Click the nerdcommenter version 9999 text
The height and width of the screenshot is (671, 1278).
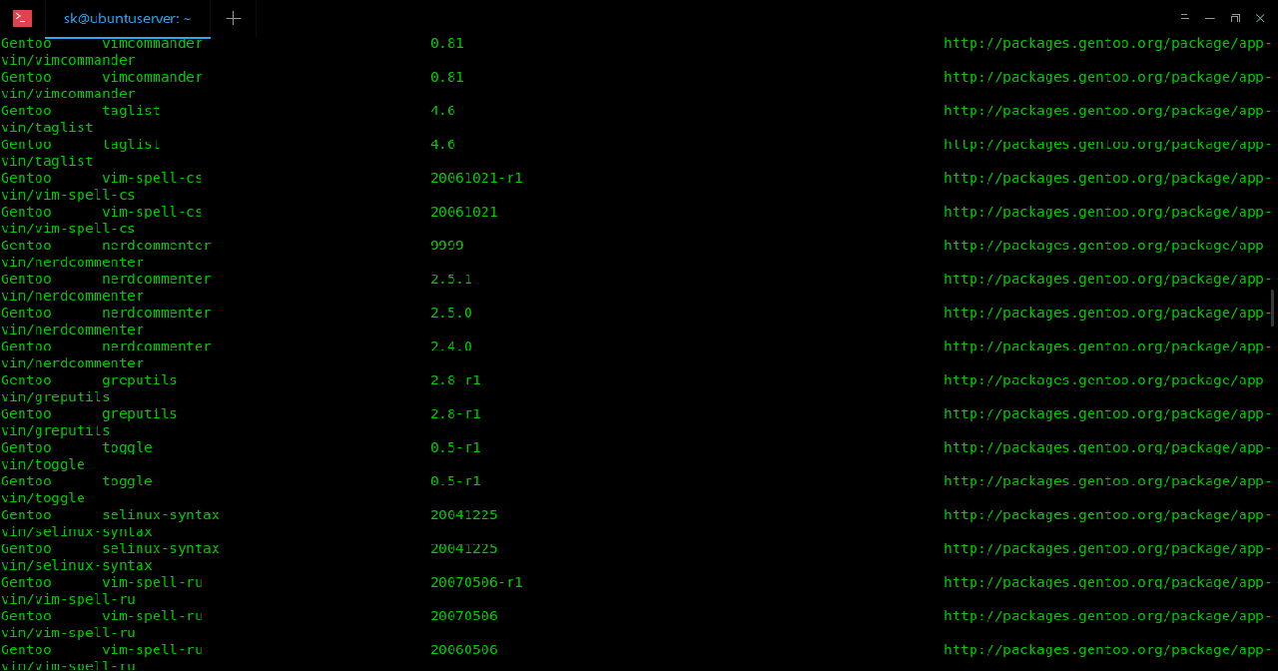tap(446, 246)
